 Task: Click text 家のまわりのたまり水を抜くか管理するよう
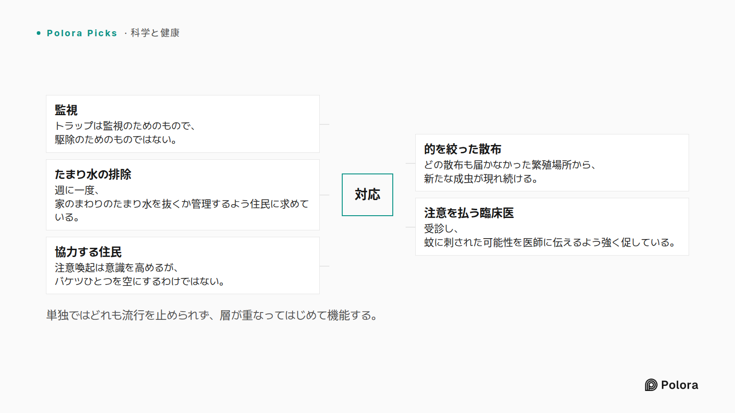coord(152,204)
